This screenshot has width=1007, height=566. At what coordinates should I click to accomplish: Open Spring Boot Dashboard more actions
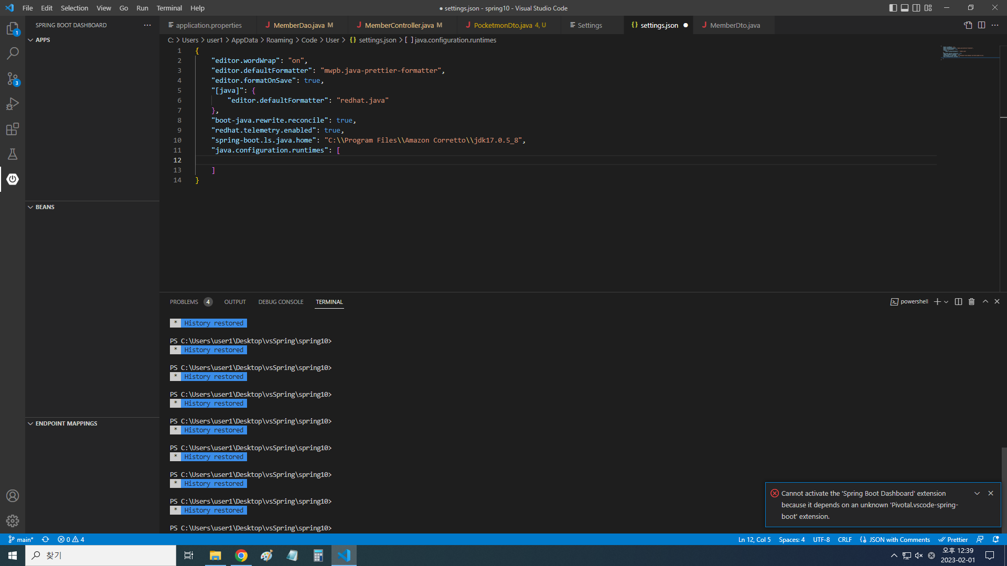[147, 25]
